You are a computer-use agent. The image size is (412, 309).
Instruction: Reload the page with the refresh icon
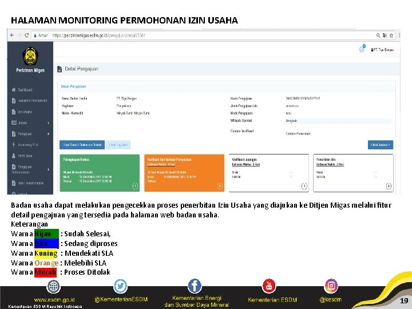point(26,35)
